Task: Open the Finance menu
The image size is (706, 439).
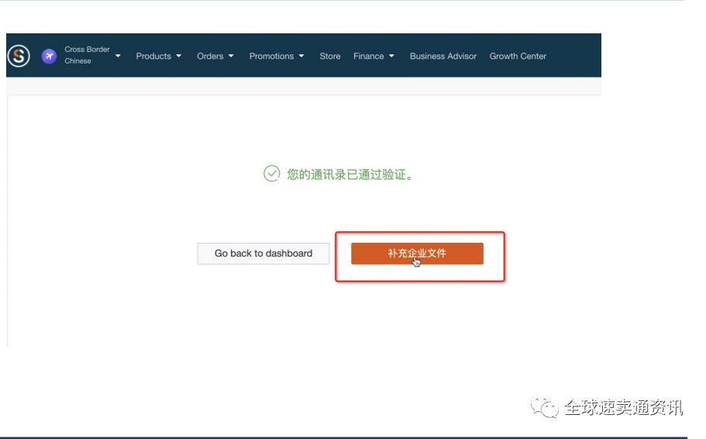Action: pyautogui.click(x=368, y=56)
